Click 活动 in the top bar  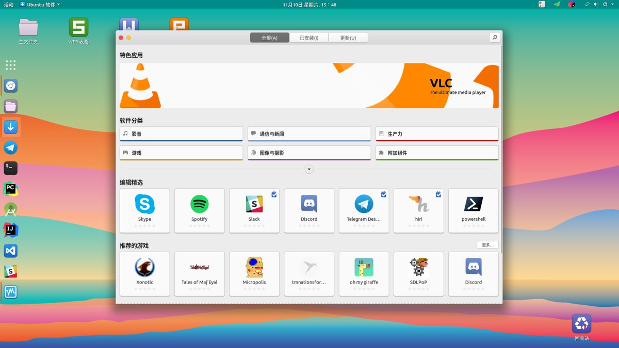tap(8, 5)
